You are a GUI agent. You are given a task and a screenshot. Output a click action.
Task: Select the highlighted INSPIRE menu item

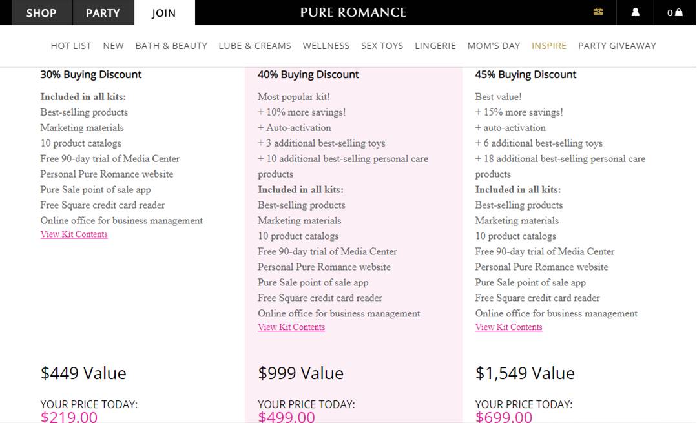pyautogui.click(x=549, y=45)
